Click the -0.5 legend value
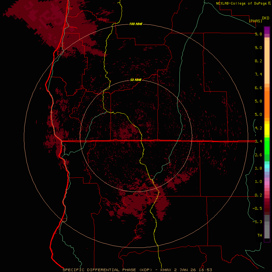 tap(257, 209)
